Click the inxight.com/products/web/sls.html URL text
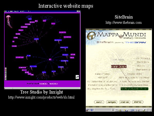 click(41, 97)
